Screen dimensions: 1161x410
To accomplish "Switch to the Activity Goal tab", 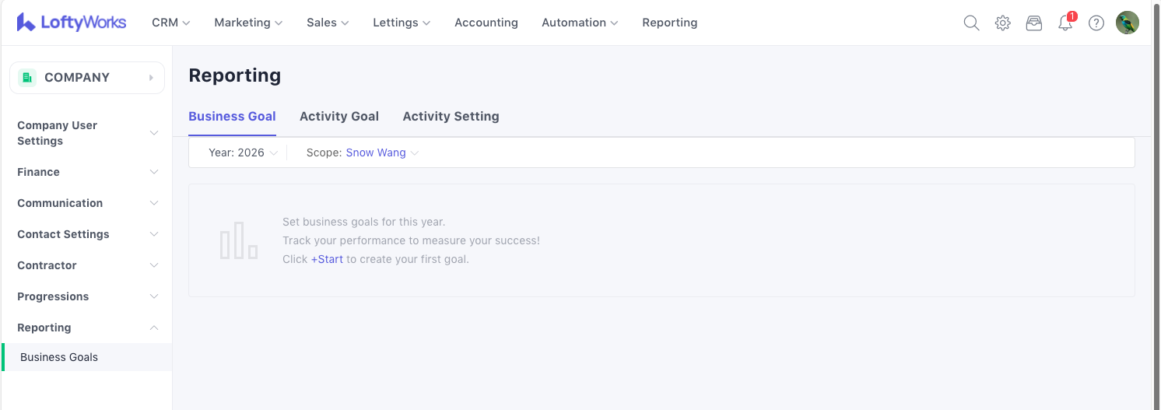I will 338,116.
